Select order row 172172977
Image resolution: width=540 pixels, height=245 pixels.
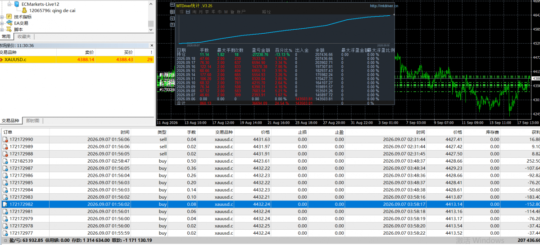270,233
